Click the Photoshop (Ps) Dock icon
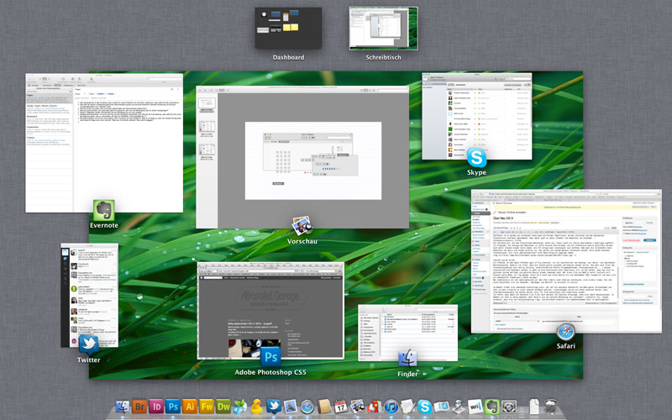This screenshot has width=672, height=420. coord(173,407)
